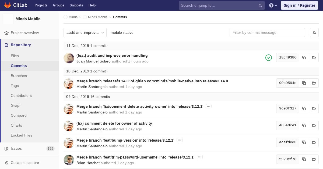This screenshot has width=323, height=169.
Task: Browse files at commit 18c49386
Action: coord(314,57)
